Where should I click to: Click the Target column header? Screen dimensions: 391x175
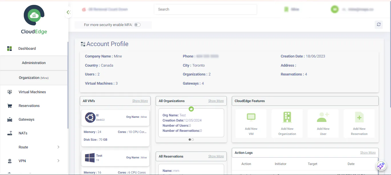[313, 164]
